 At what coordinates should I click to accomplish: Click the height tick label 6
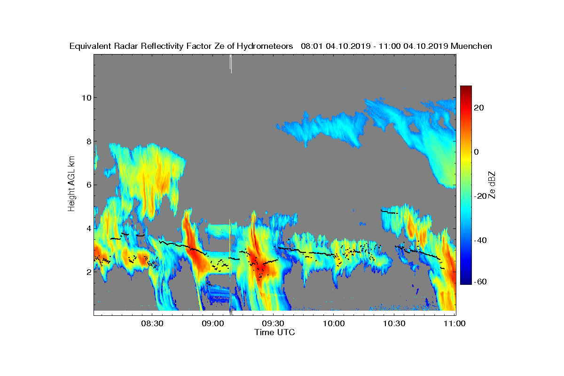(x=88, y=185)
